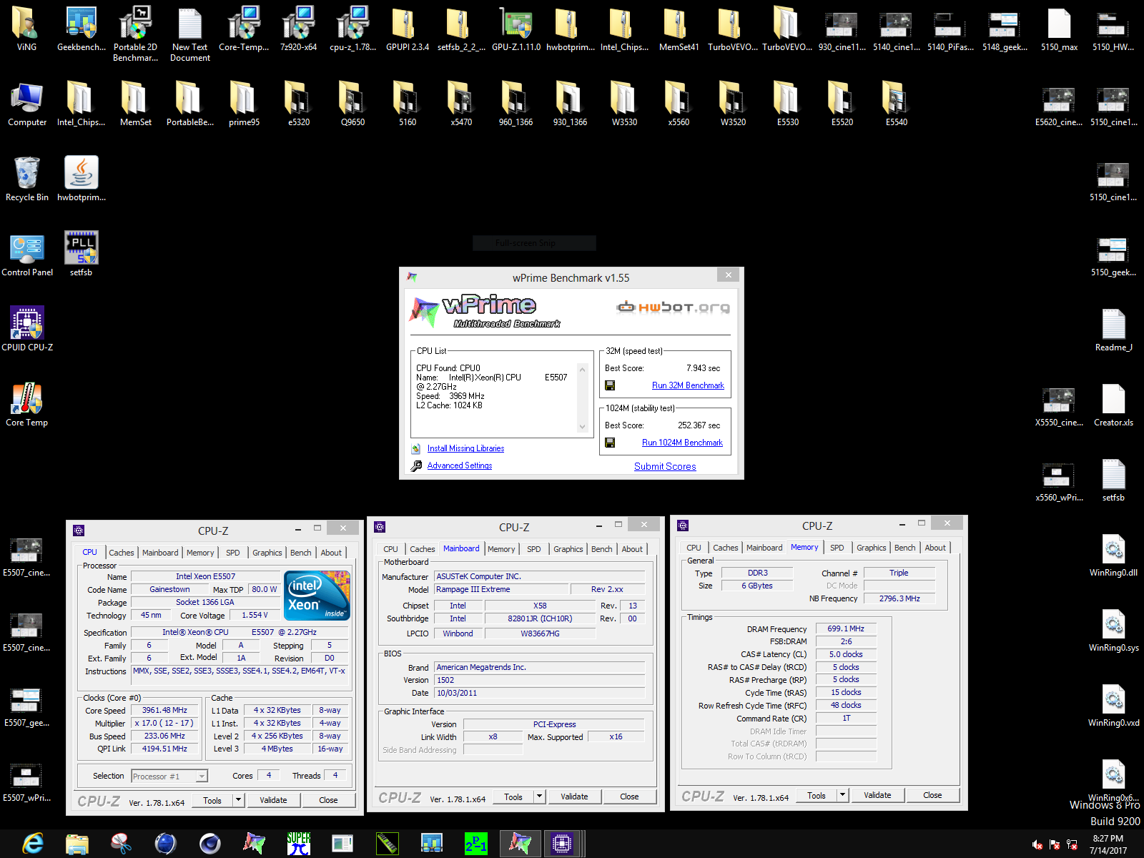This screenshot has width=1144, height=858.
Task: Click the Core Speed value 3961.48 MHz
Action: click(x=164, y=710)
